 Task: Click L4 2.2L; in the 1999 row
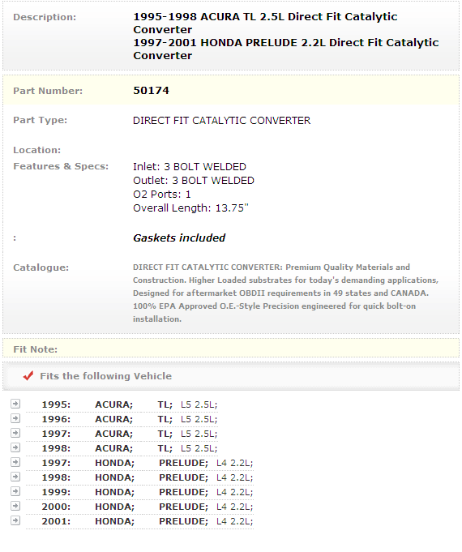(234, 492)
